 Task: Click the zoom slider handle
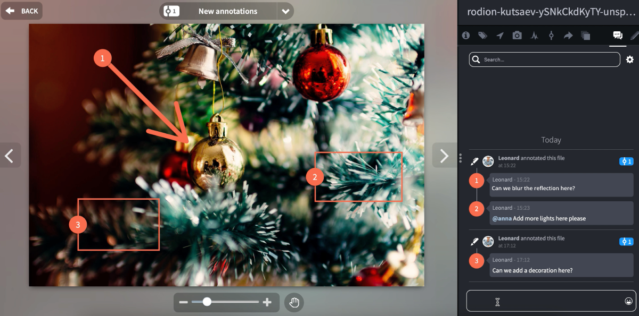[207, 302]
